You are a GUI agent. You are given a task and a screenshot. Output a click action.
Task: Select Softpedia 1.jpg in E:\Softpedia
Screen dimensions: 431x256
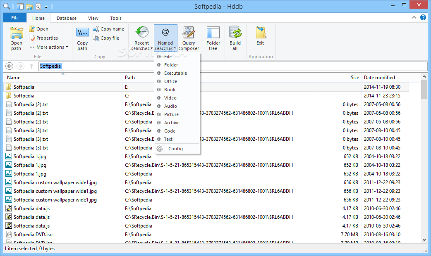[x=206, y=156]
